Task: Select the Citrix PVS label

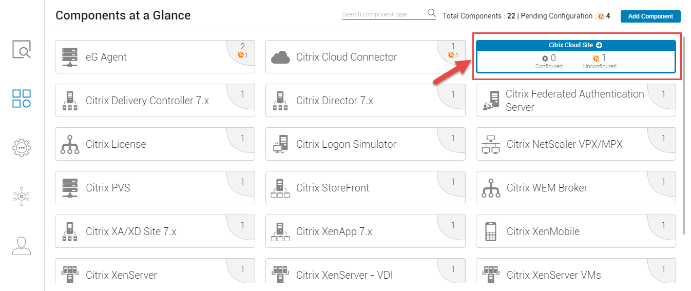Action: pos(108,188)
